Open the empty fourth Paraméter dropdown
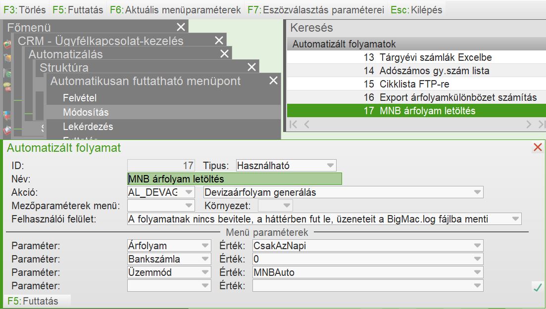This screenshot has width=546, height=309. 169,286
